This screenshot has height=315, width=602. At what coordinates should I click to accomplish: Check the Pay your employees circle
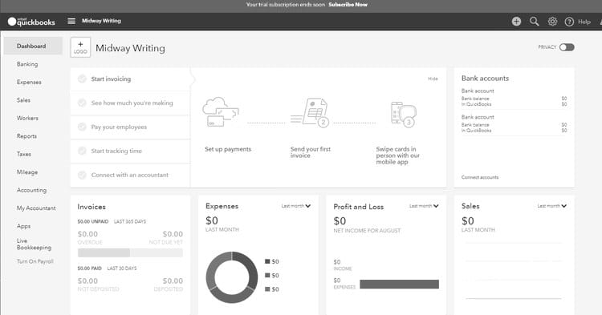pyautogui.click(x=82, y=127)
